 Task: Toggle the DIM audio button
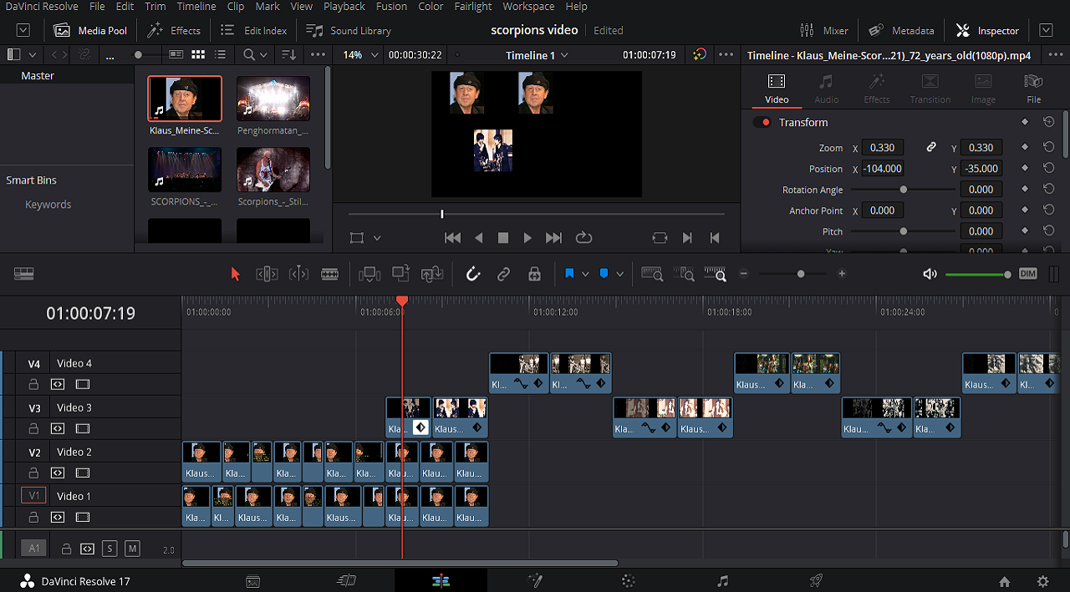tap(1028, 274)
